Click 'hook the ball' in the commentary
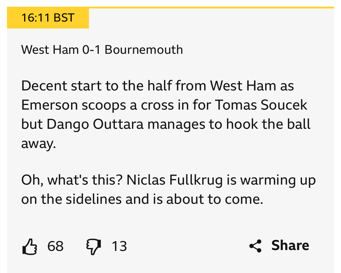The width and height of the screenshot is (341, 273). (268, 124)
